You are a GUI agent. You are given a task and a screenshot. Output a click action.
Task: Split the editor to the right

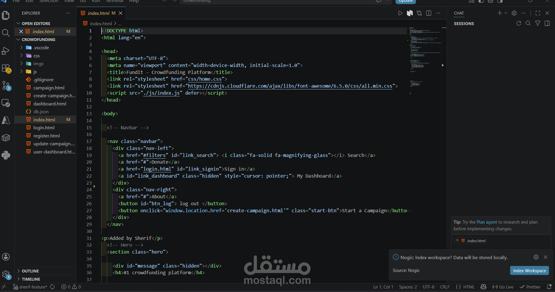(x=429, y=13)
